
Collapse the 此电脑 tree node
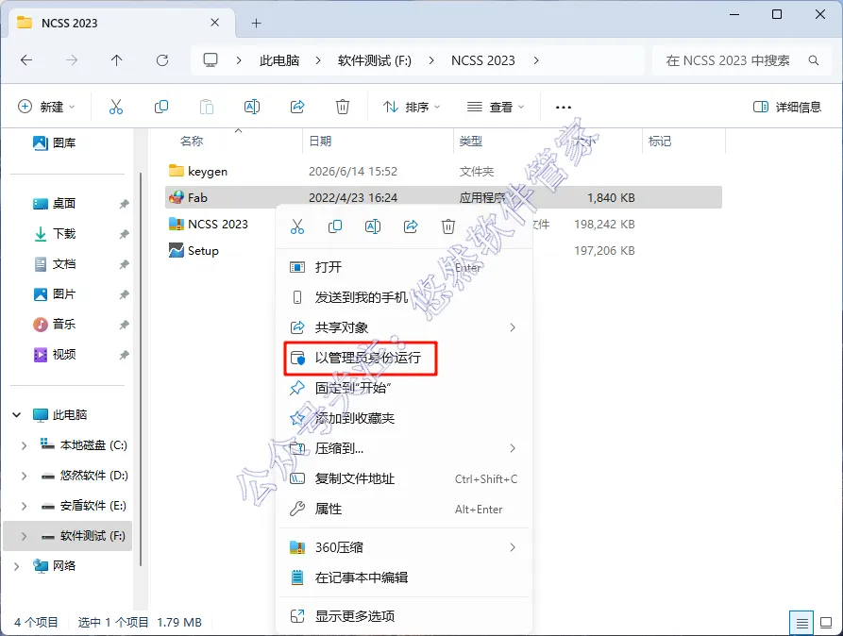pyautogui.click(x=17, y=414)
